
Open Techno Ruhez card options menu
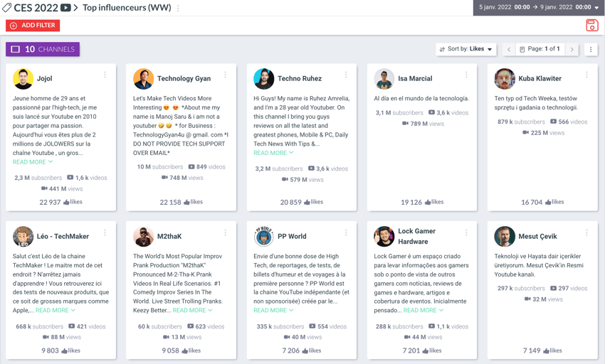pyautogui.click(x=346, y=75)
